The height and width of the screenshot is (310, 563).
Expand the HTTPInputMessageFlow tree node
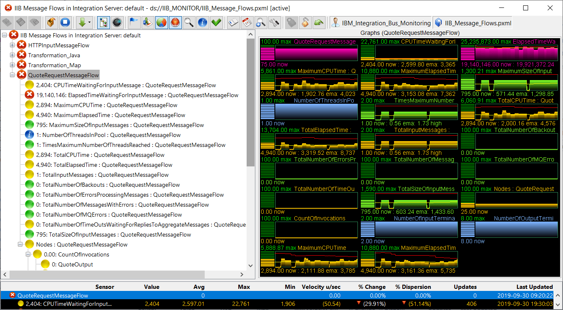12,45
